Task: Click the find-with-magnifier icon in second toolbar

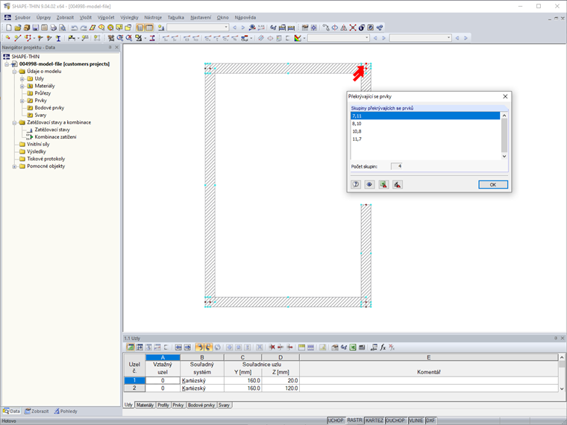Action: tap(119, 38)
